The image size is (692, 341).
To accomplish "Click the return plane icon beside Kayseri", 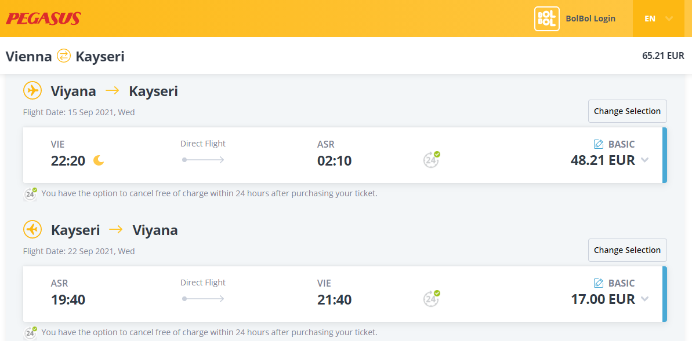I will click(32, 229).
